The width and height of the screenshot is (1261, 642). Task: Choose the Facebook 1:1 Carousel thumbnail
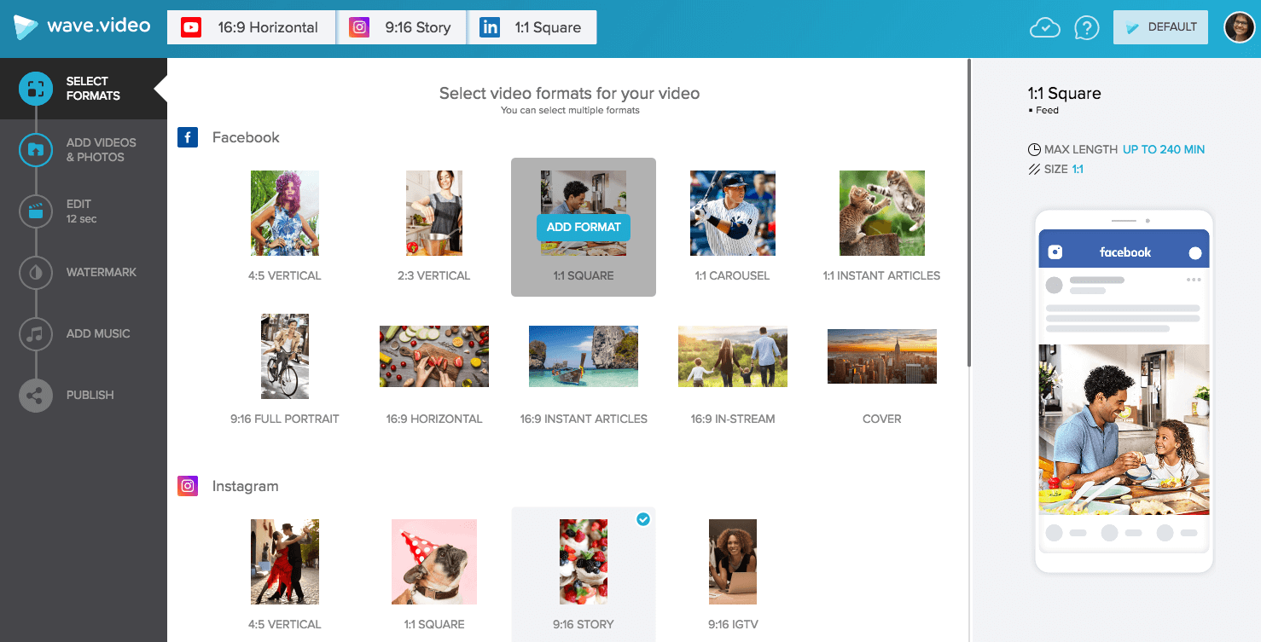point(733,213)
